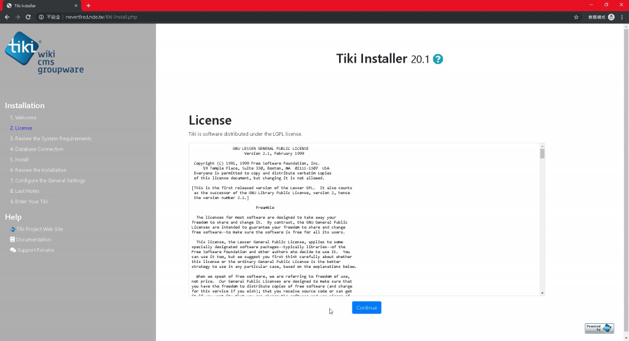Open step 8. Last Notes
629x341 pixels.
[x=25, y=191]
